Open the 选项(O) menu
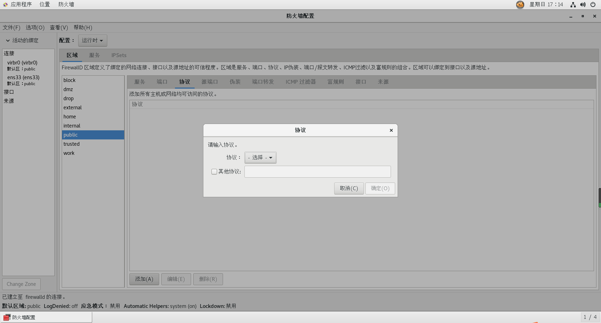This screenshot has width=601, height=323. (x=35, y=28)
